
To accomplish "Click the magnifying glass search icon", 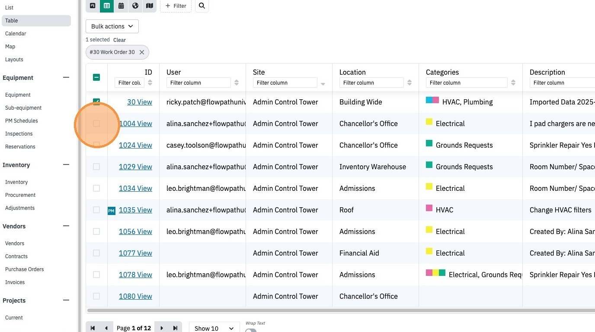I will coord(202,6).
